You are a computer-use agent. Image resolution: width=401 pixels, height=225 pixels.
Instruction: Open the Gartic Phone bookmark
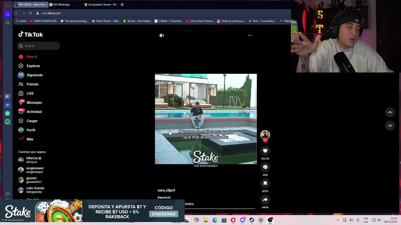(106, 21)
